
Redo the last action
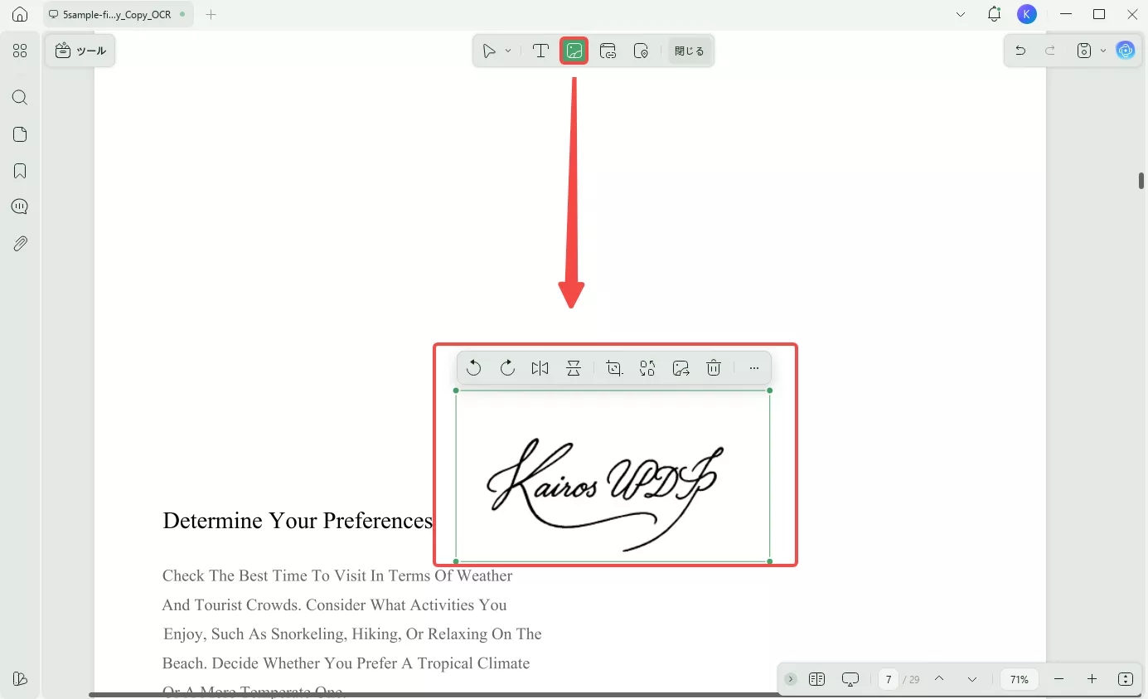[x=1050, y=51]
